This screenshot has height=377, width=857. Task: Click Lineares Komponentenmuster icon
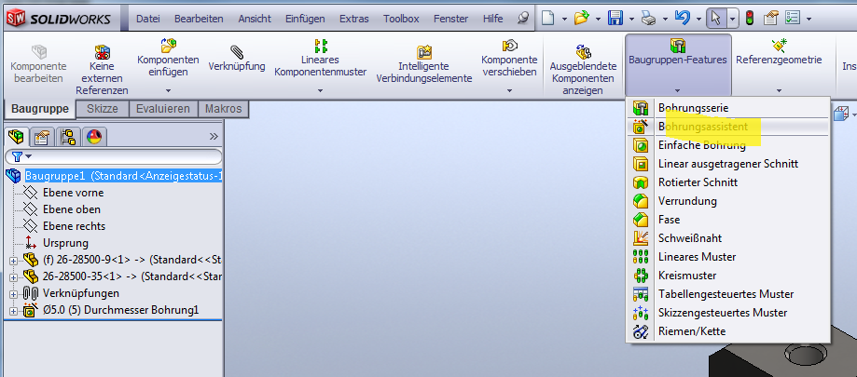click(320, 46)
